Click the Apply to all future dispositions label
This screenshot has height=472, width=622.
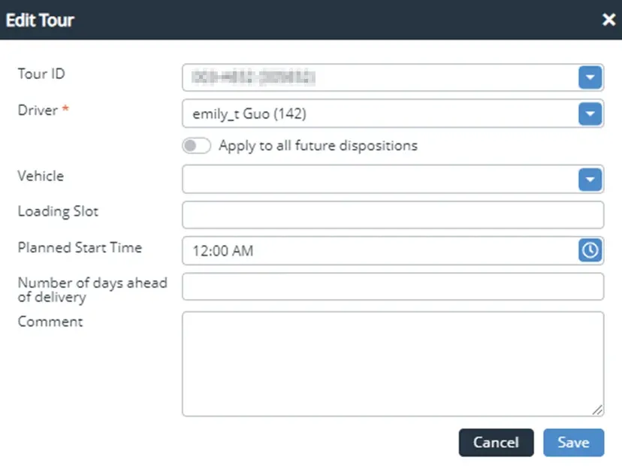click(x=318, y=146)
